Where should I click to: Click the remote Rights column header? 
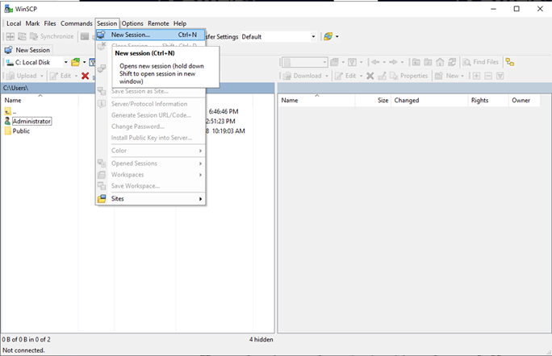pos(488,101)
